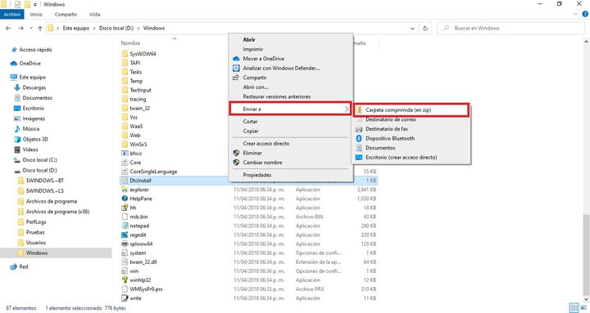Click the Forward navigation arrow
Screen dimensions: 590x313
[21, 28]
